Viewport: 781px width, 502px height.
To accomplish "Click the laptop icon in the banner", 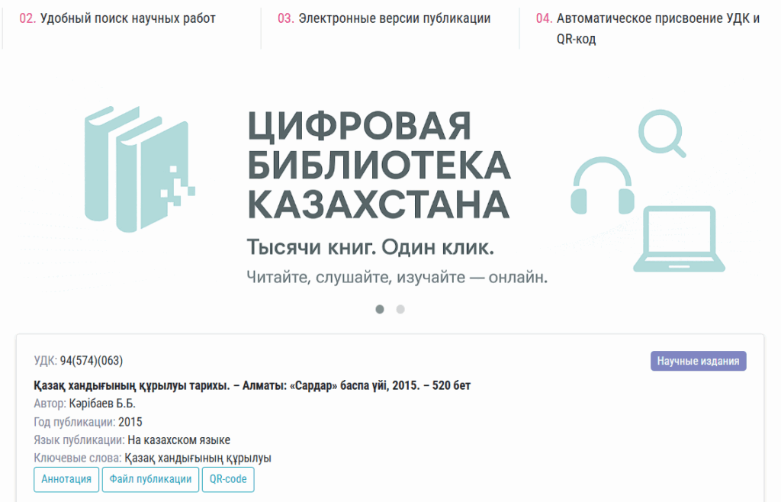I will (x=679, y=240).
